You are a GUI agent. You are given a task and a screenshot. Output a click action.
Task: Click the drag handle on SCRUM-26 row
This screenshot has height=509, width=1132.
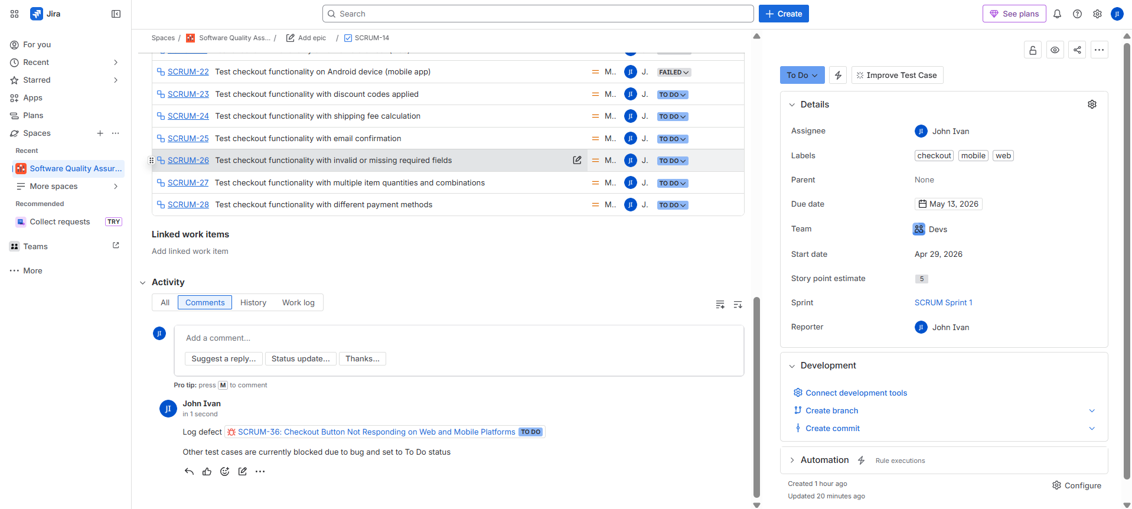click(x=151, y=160)
